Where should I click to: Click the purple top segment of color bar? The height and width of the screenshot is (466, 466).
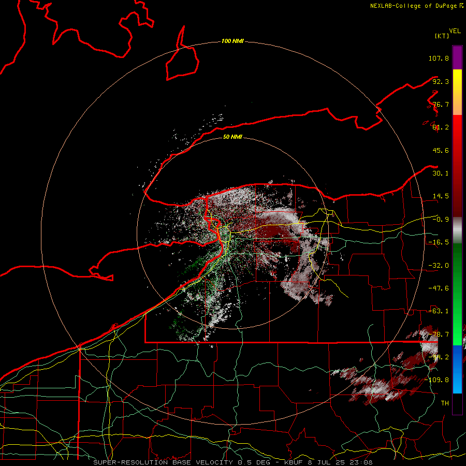[457, 57]
